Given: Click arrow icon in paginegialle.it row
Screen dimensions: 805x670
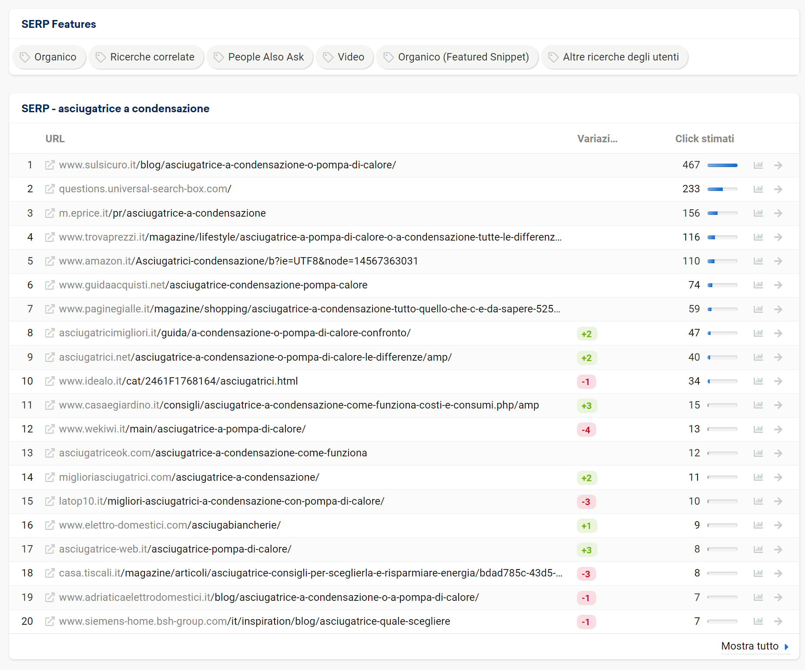Looking at the screenshot, I should pyautogui.click(x=778, y=309).
